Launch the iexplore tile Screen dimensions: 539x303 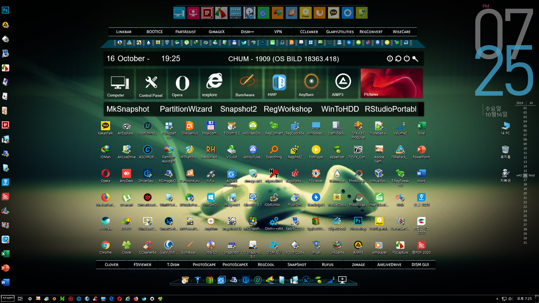(x=215, y=84)
